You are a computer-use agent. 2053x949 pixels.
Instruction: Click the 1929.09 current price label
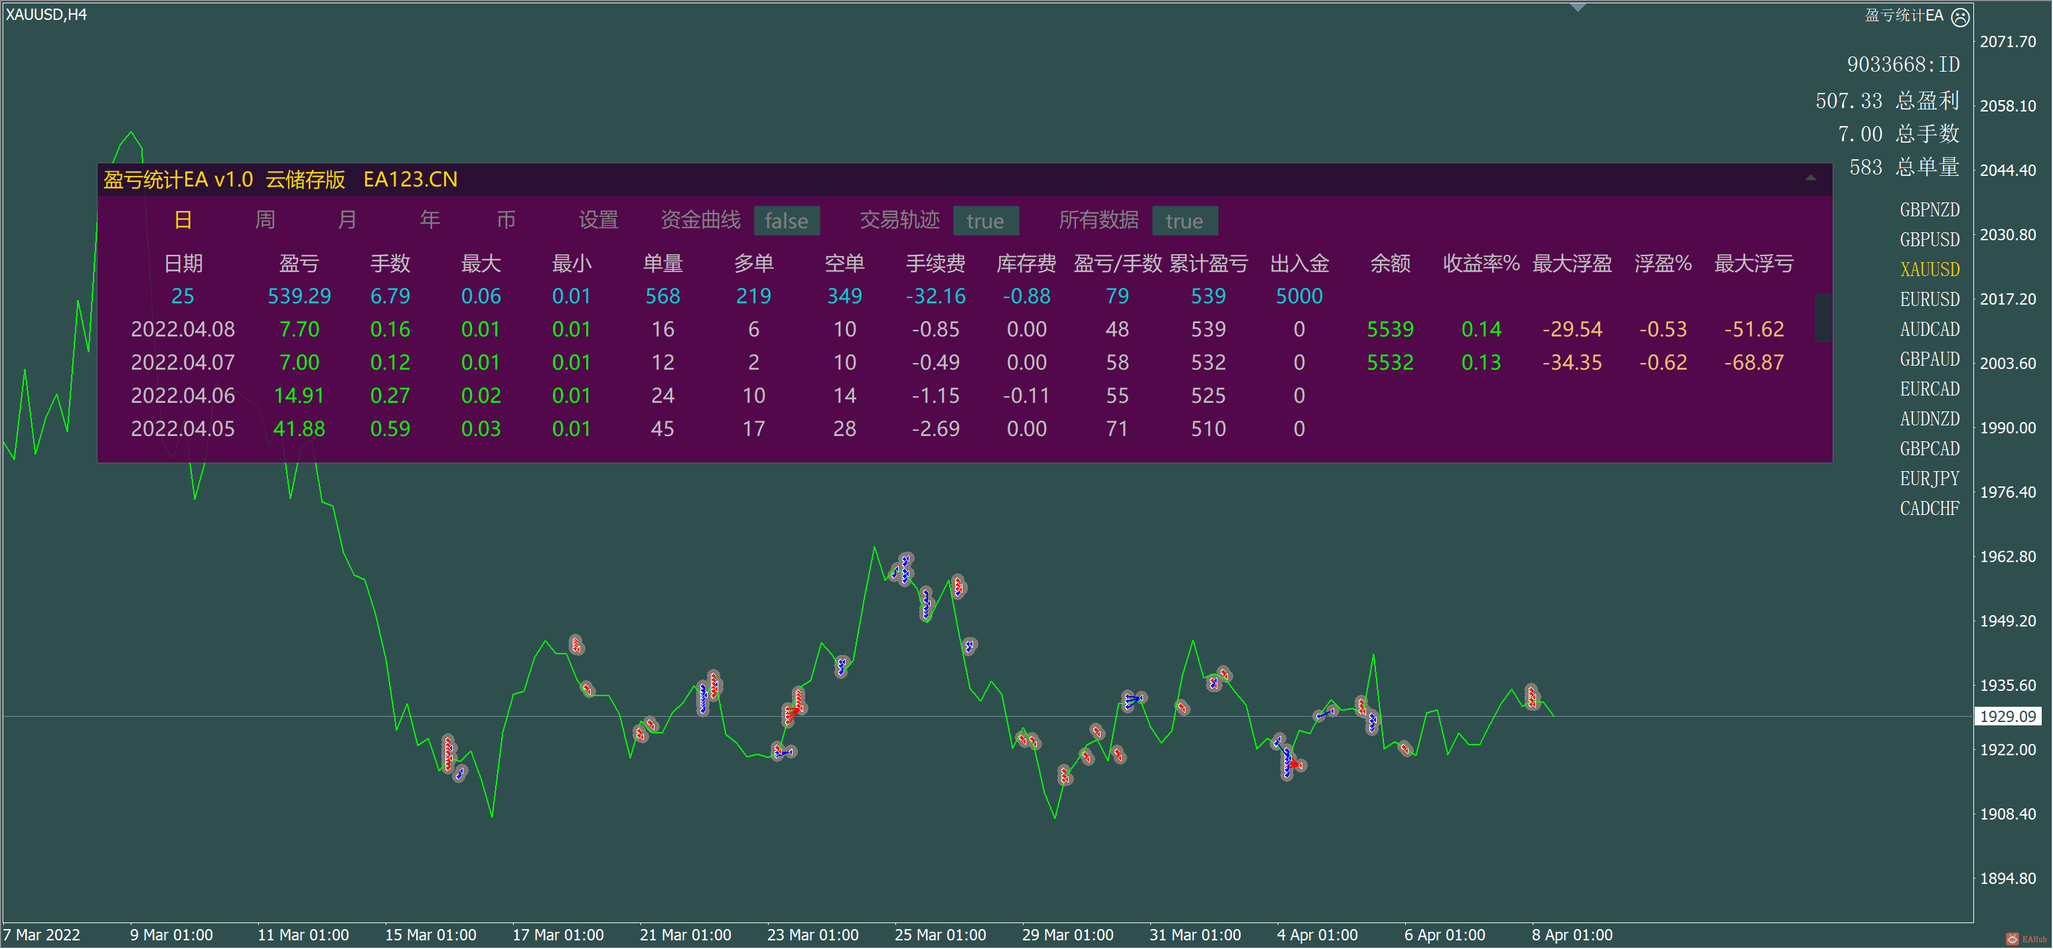(2008, 716)
